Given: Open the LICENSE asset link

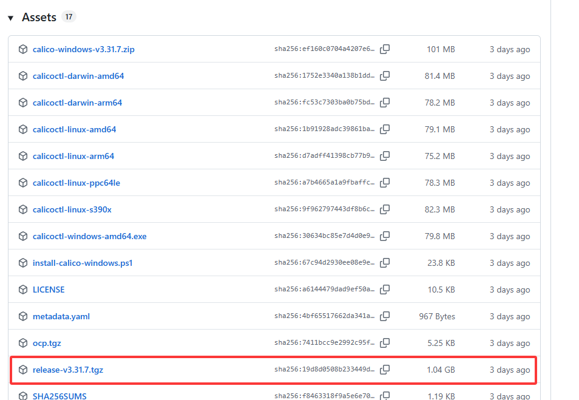Looking at the screenshot, I should (49, 290).
